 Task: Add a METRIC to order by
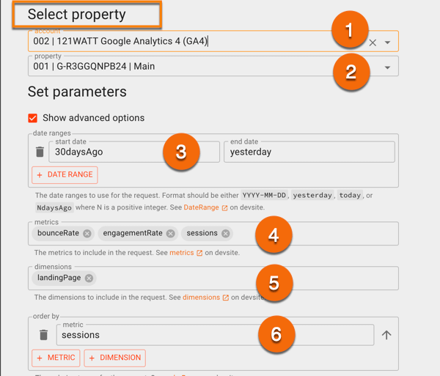coord(56,358)
